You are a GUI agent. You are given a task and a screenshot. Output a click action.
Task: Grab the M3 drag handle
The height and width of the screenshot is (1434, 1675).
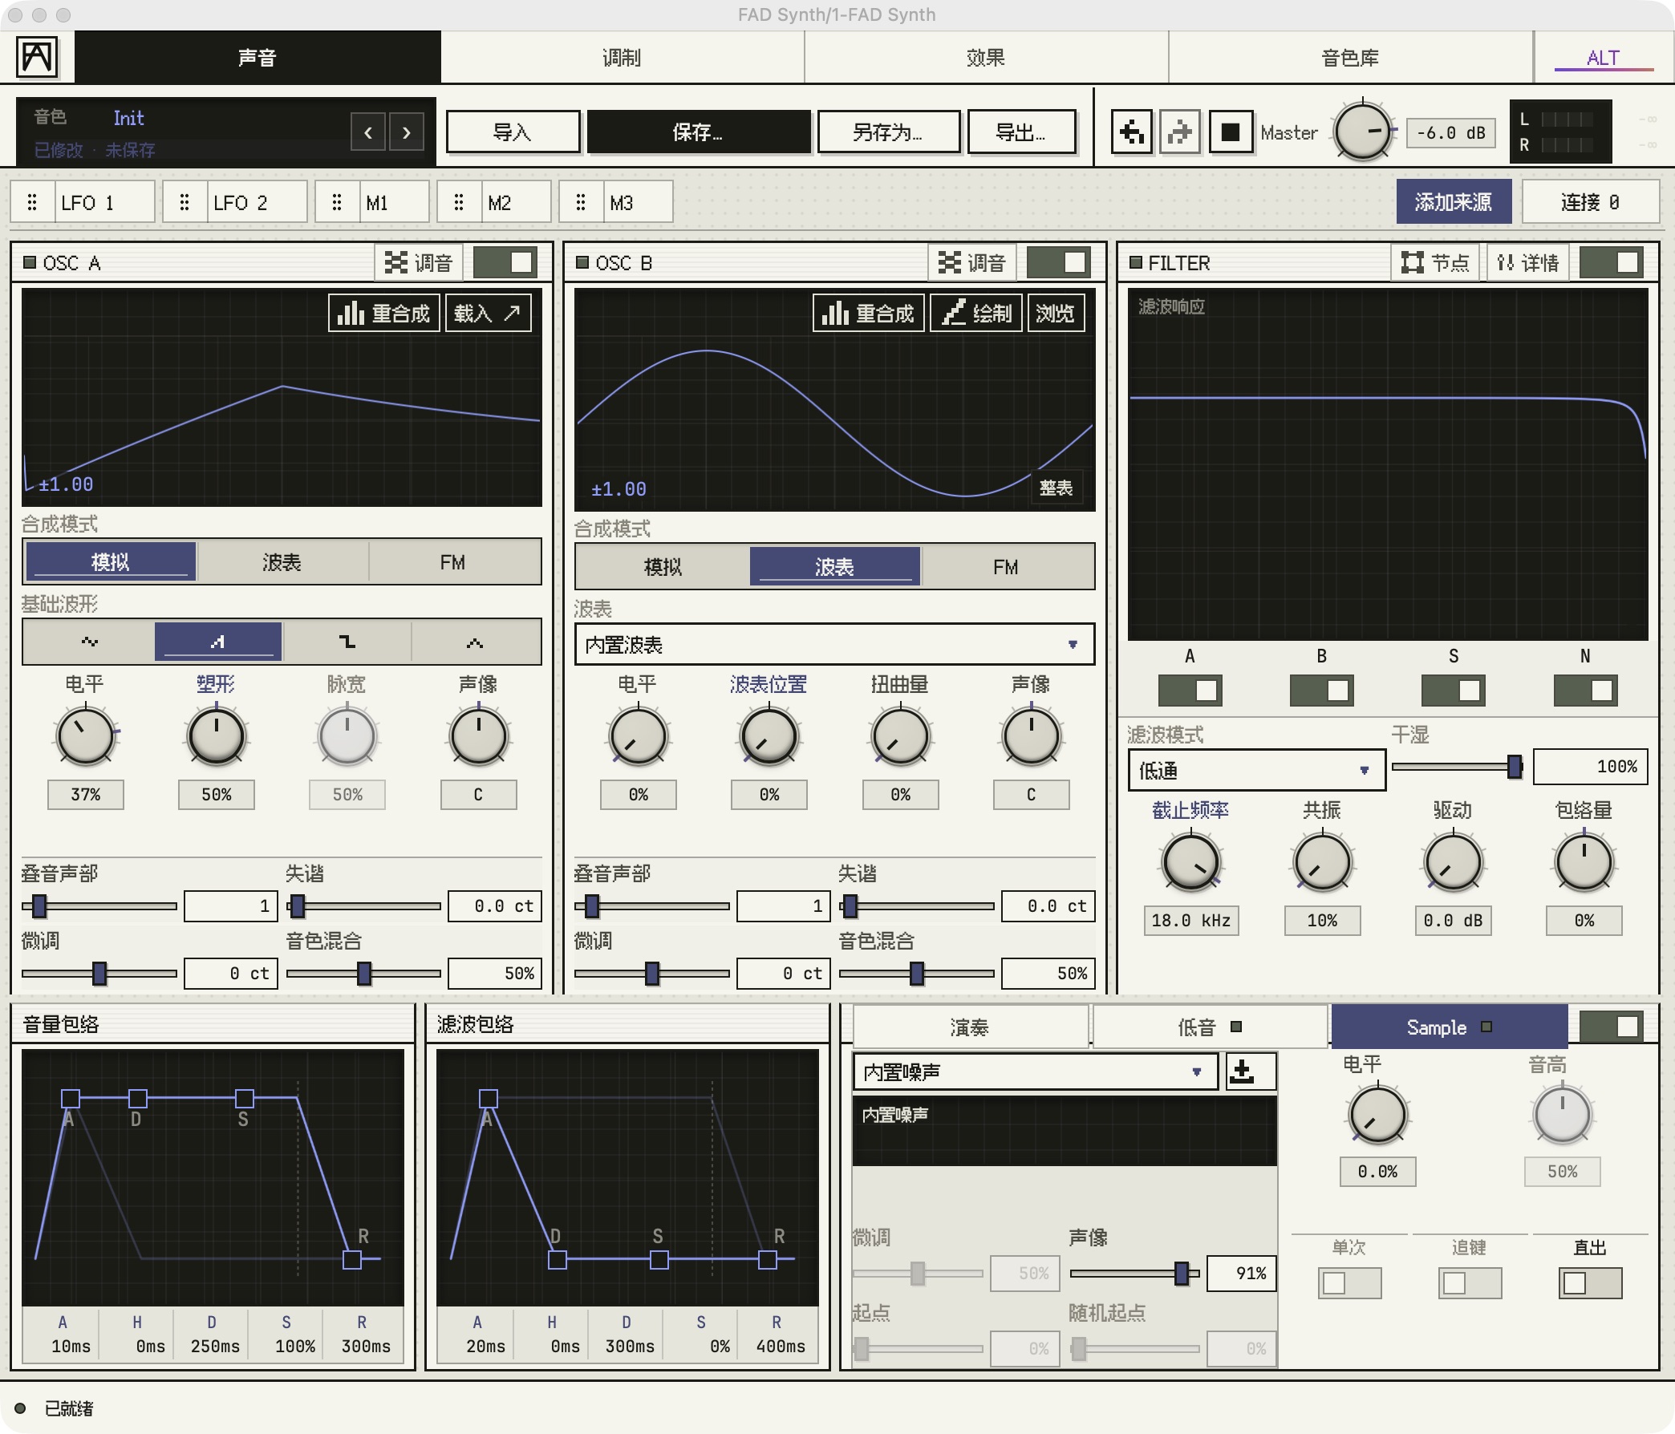tap(581, 202)
